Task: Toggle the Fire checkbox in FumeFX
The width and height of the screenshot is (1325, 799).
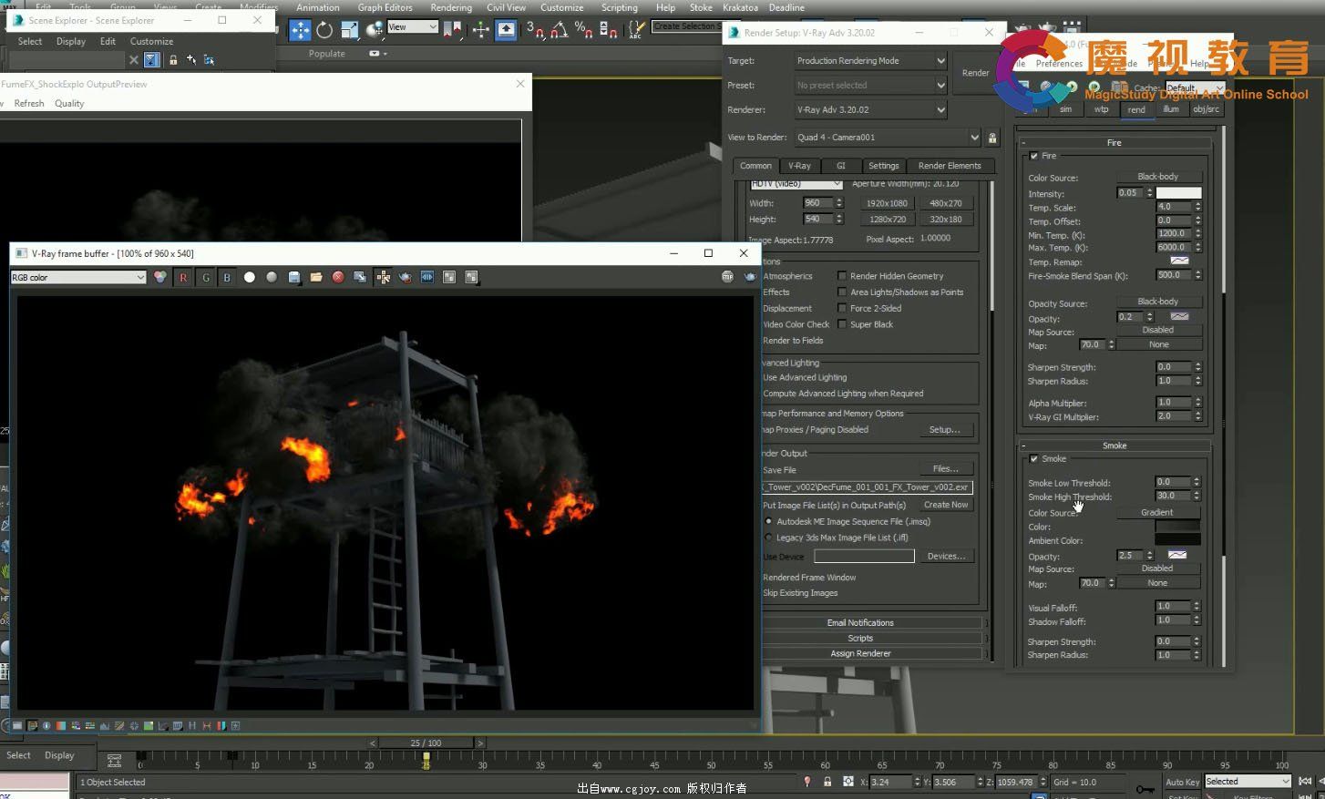Action: pyautogui.click(x=1033, y=156)
